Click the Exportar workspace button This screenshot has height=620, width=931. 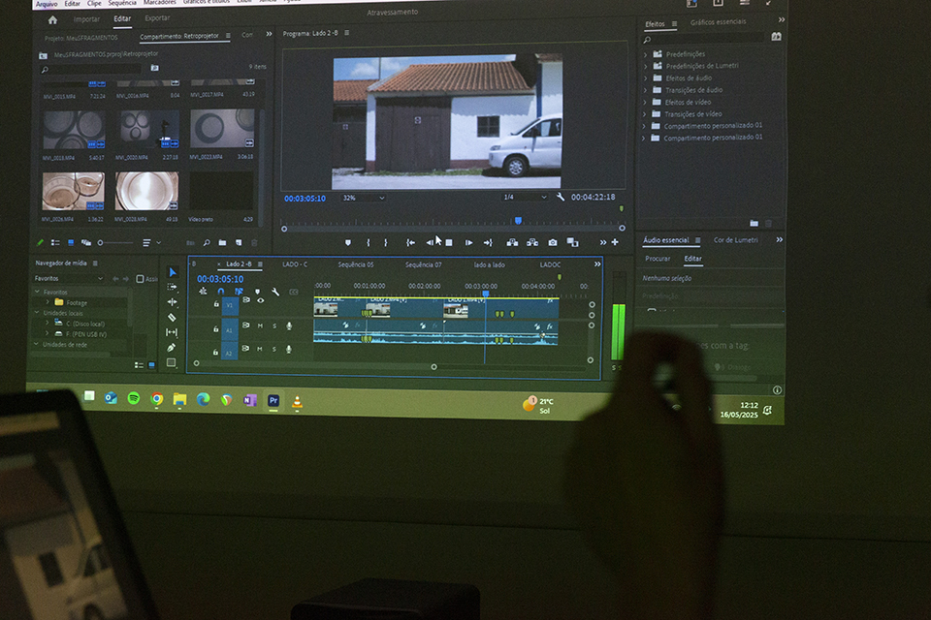[x=157, y=18]
